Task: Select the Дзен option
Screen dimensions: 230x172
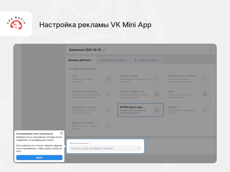Action: [x=189, y=94]
